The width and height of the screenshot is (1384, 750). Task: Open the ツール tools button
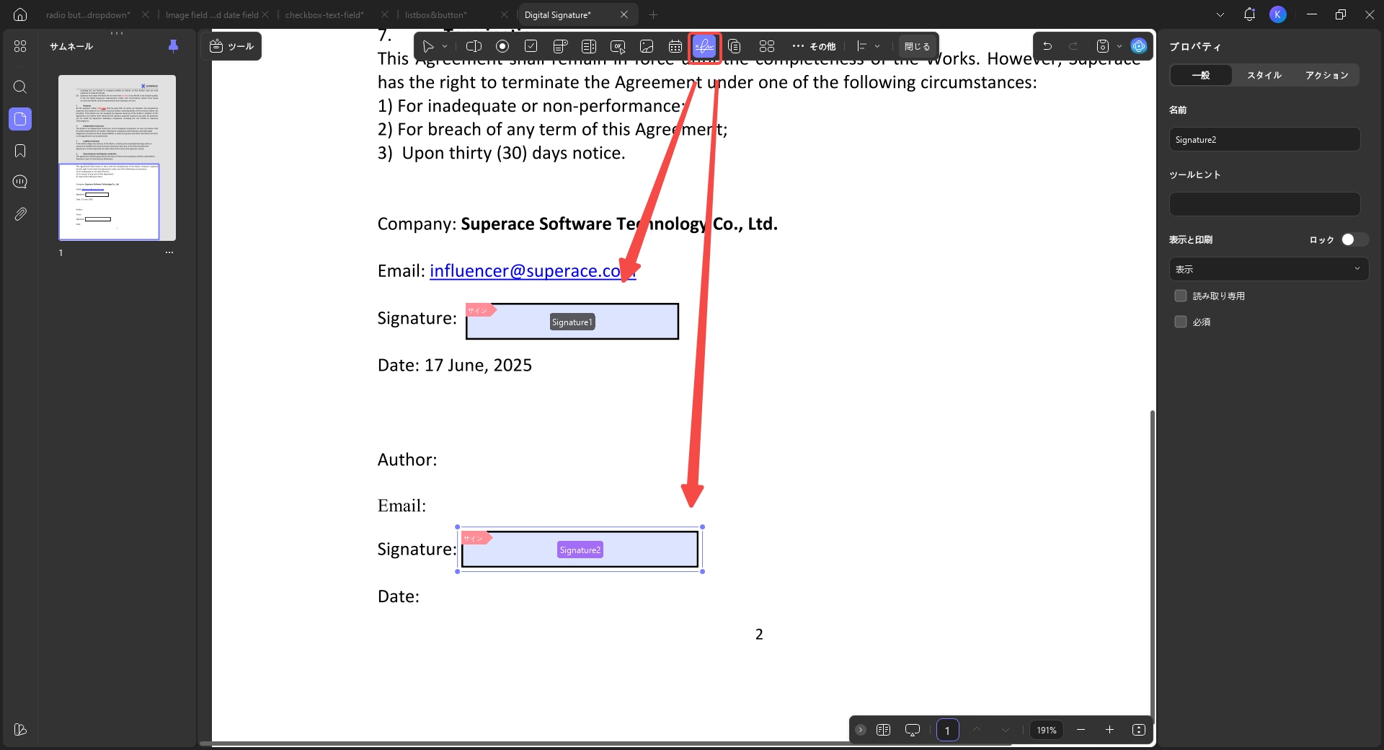click(231, 46)
